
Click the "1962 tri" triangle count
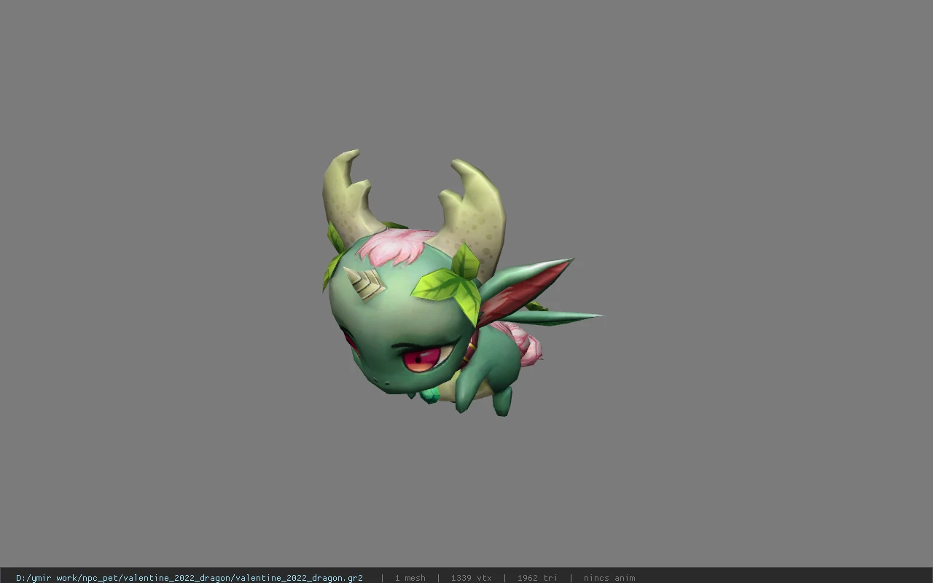pos(537,578)
